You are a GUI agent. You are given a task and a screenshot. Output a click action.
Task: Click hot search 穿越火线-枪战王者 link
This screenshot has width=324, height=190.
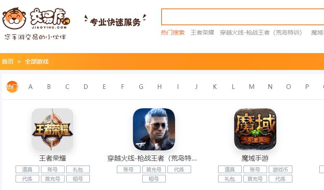[261, 32]
